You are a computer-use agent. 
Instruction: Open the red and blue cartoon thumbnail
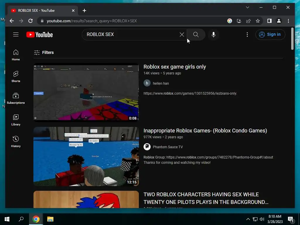coord(86,199)
